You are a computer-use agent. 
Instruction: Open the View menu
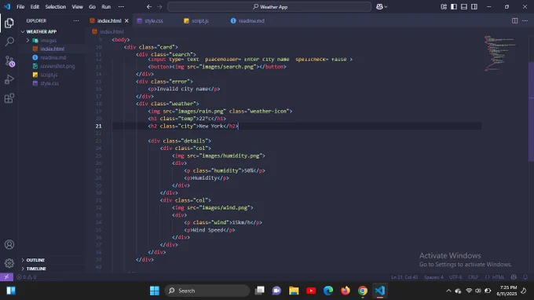tap(77, 6)
